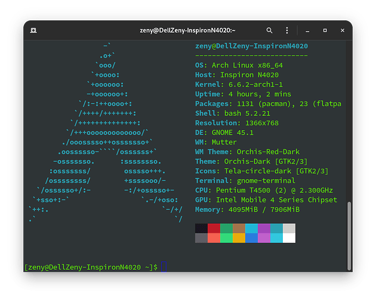The image size is (376, 298).
Task: Click the Kernel: 6.6.2-arch1-1 line
Action: [x=239, y=84]
